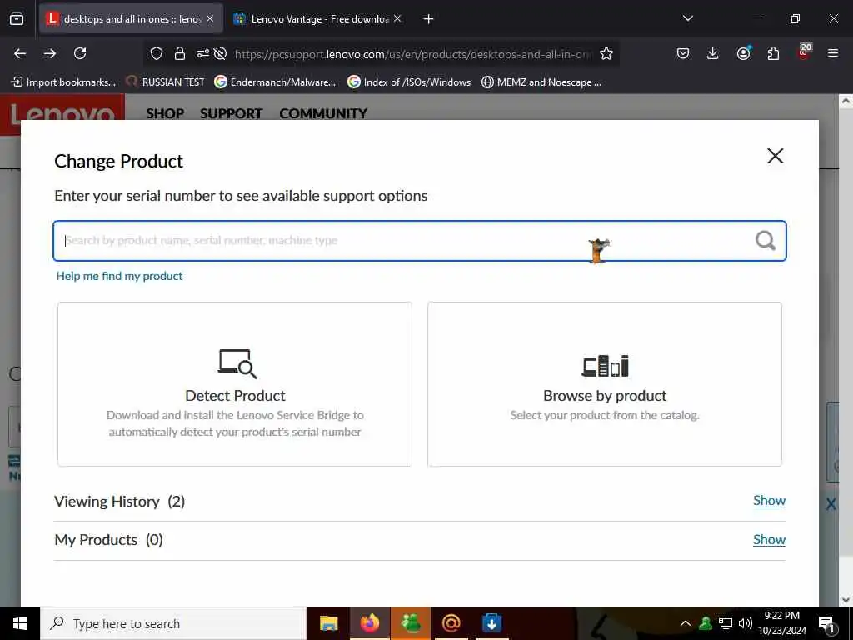Select the Browse by product card
This screenshot has width=853, height=640.
point(605,384)
